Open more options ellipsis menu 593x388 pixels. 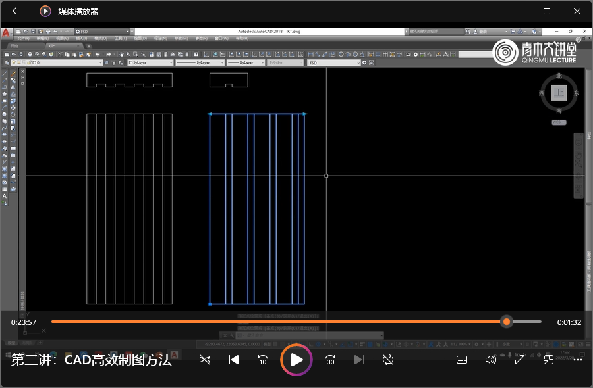click(x=579, y=360)
